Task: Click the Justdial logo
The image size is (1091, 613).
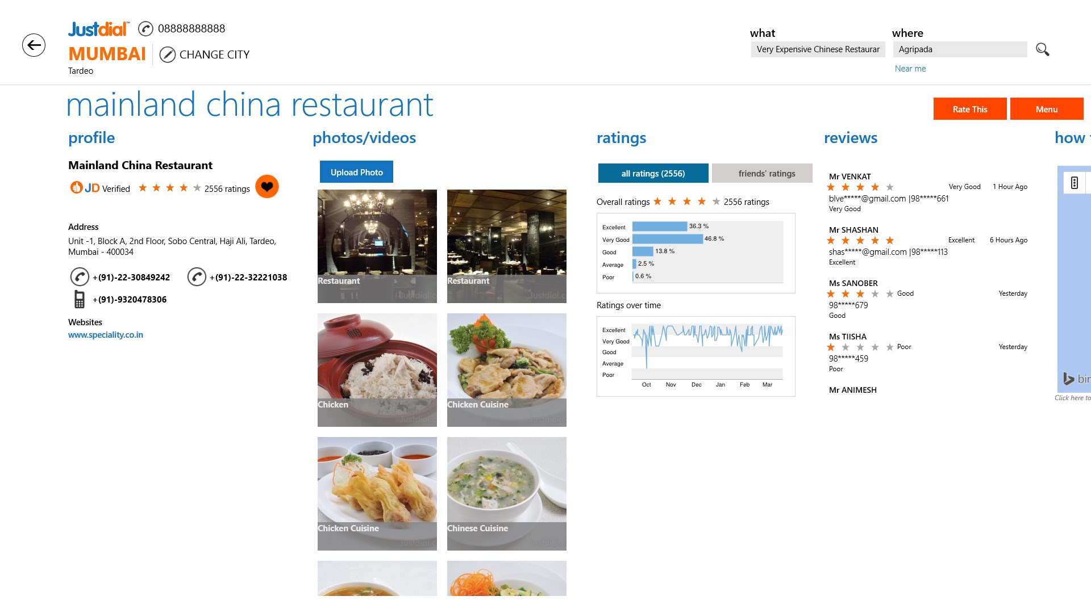Action: (99, 28)
